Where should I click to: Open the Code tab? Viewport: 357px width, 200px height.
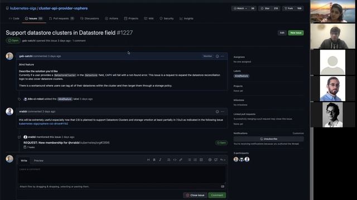(x=14, y=18)
